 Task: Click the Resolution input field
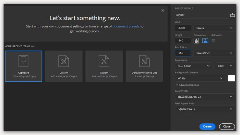183,53
